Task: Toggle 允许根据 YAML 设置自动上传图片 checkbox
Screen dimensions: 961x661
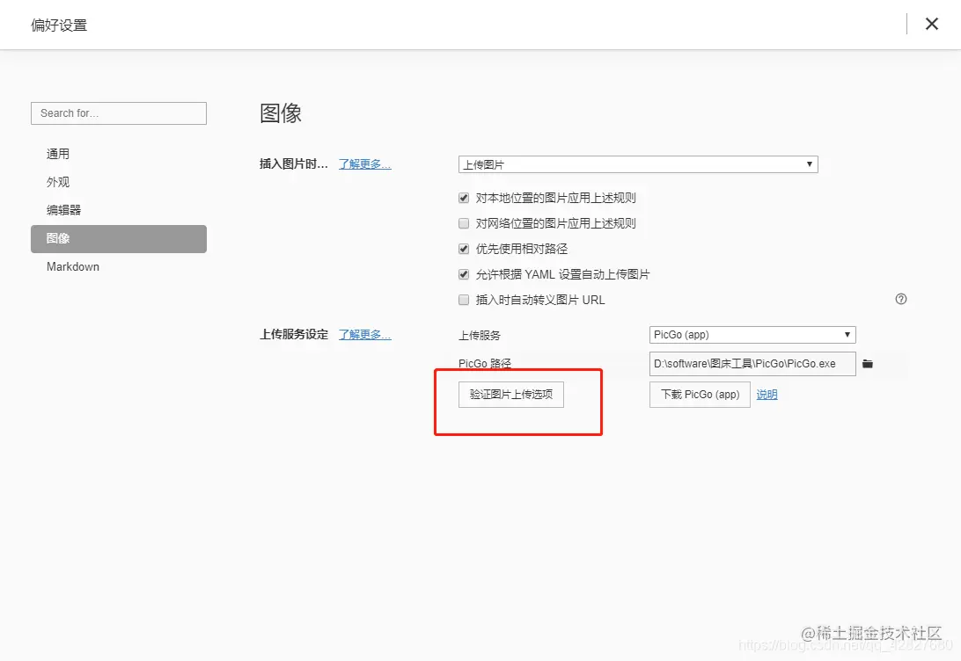Action: click(x=464, y=274)
